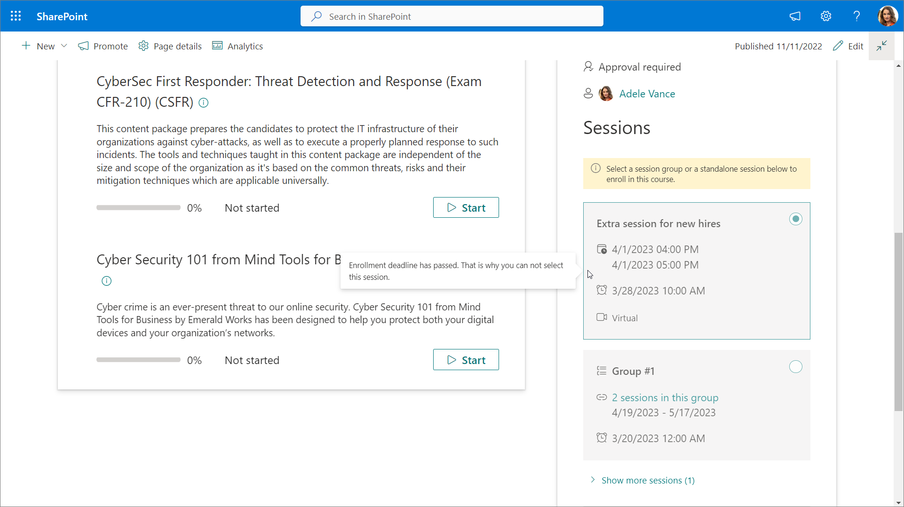Open Page details from the command bar
Viewport: 904px width, 507px height.
[170, 46]
